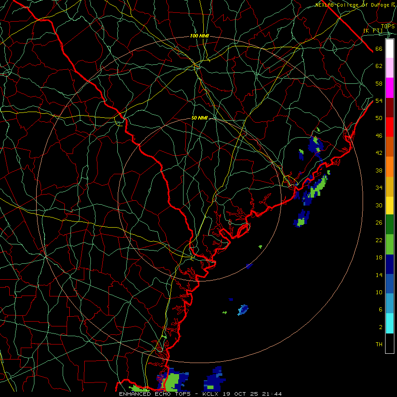Pick the medium blue legend band
The image size is (397, 397).
tap(390, 284)
